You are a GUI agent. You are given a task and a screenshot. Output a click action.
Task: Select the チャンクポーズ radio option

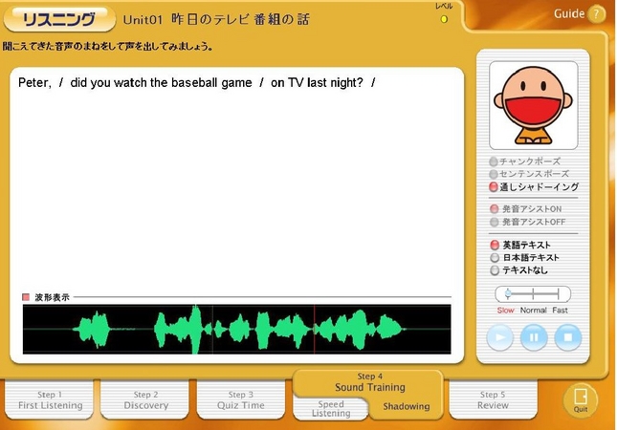pyautogui.click(x=494, y=161)
